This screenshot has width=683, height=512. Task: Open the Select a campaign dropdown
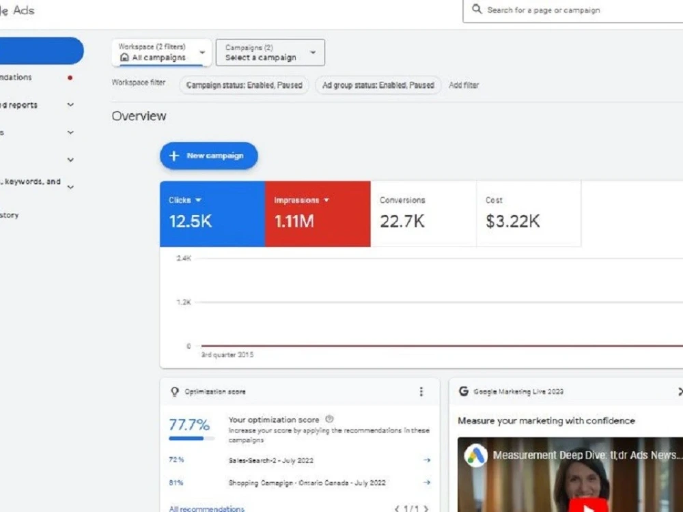(270, 53)
